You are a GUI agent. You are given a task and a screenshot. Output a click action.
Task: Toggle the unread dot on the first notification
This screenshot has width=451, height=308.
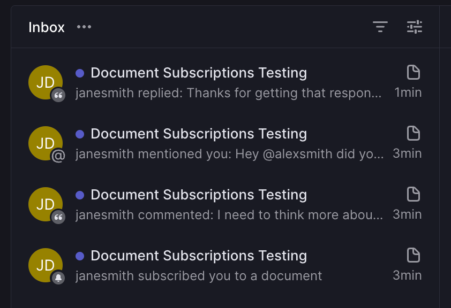click(81, 72)
